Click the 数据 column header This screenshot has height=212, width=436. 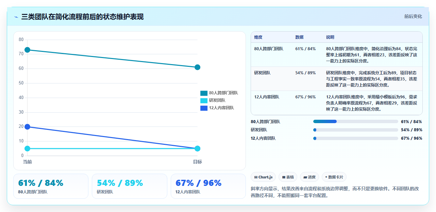(x=299, y=37)
